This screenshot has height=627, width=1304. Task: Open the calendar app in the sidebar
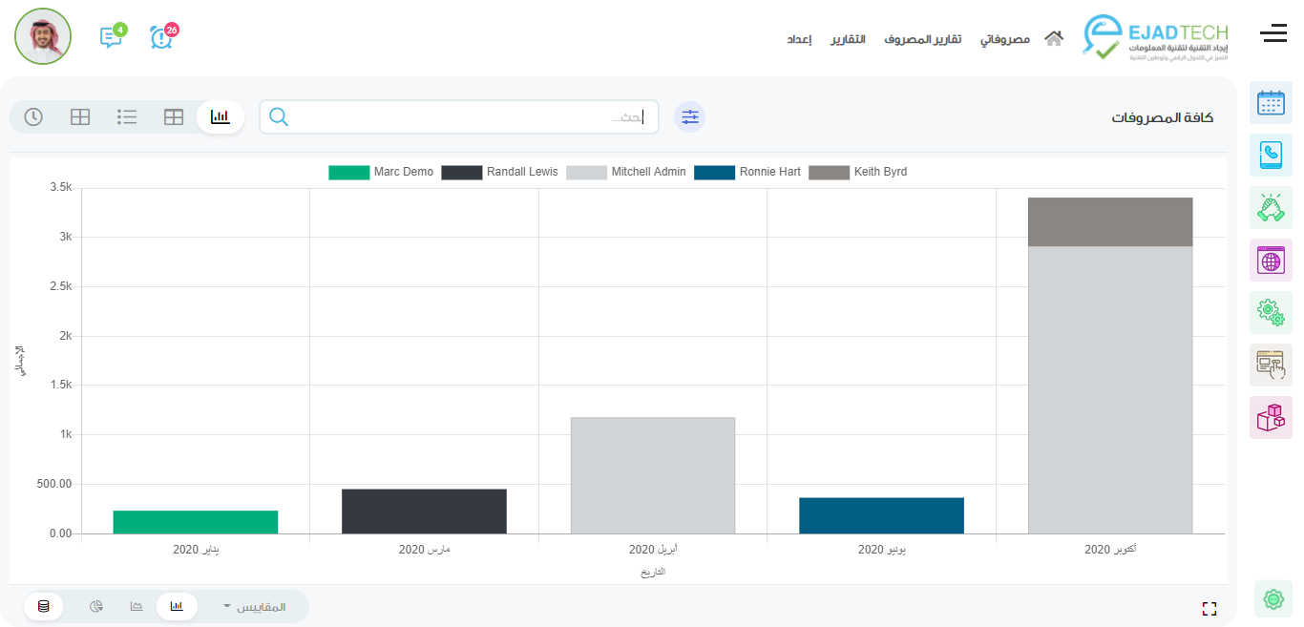click(x=1271, y=103)
